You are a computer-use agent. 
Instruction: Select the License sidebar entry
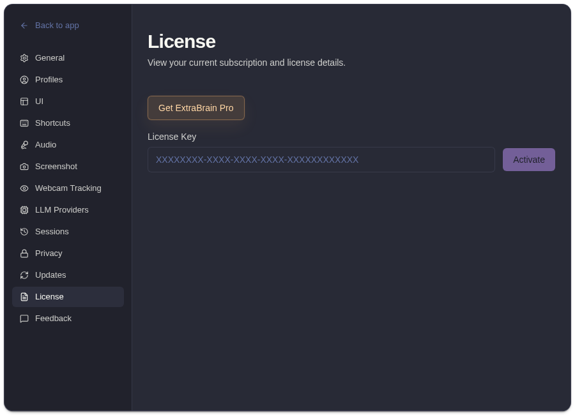click(x=68, y=297)
